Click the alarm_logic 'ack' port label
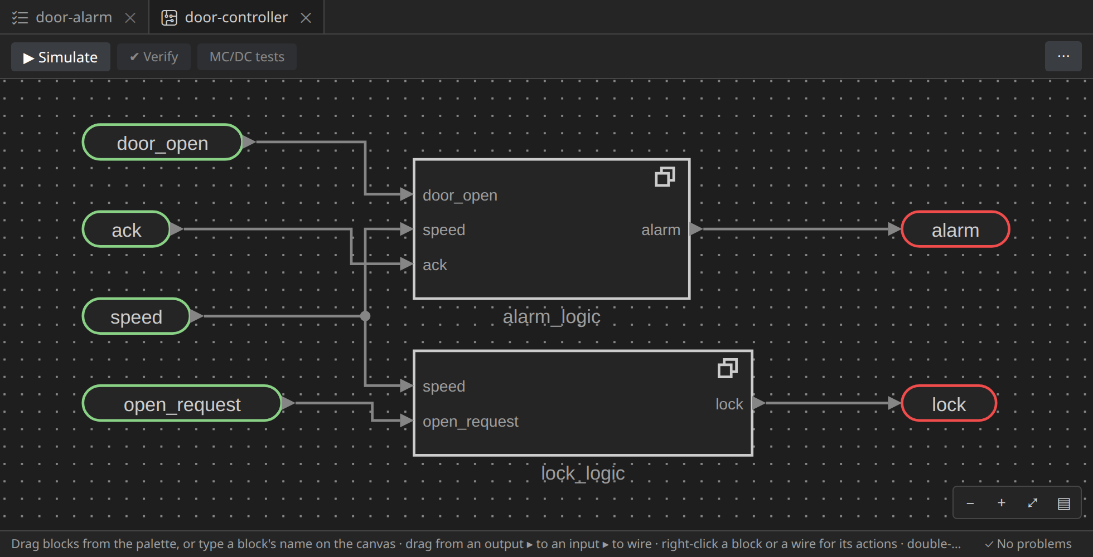1093x557 pixels. pos(435,265)
